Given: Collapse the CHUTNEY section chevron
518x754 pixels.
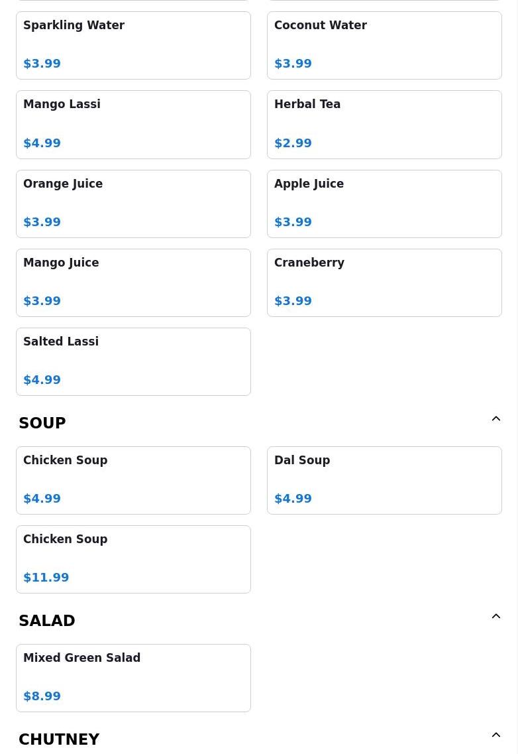Looking at the screenshot, I should (x=496, y=735).
